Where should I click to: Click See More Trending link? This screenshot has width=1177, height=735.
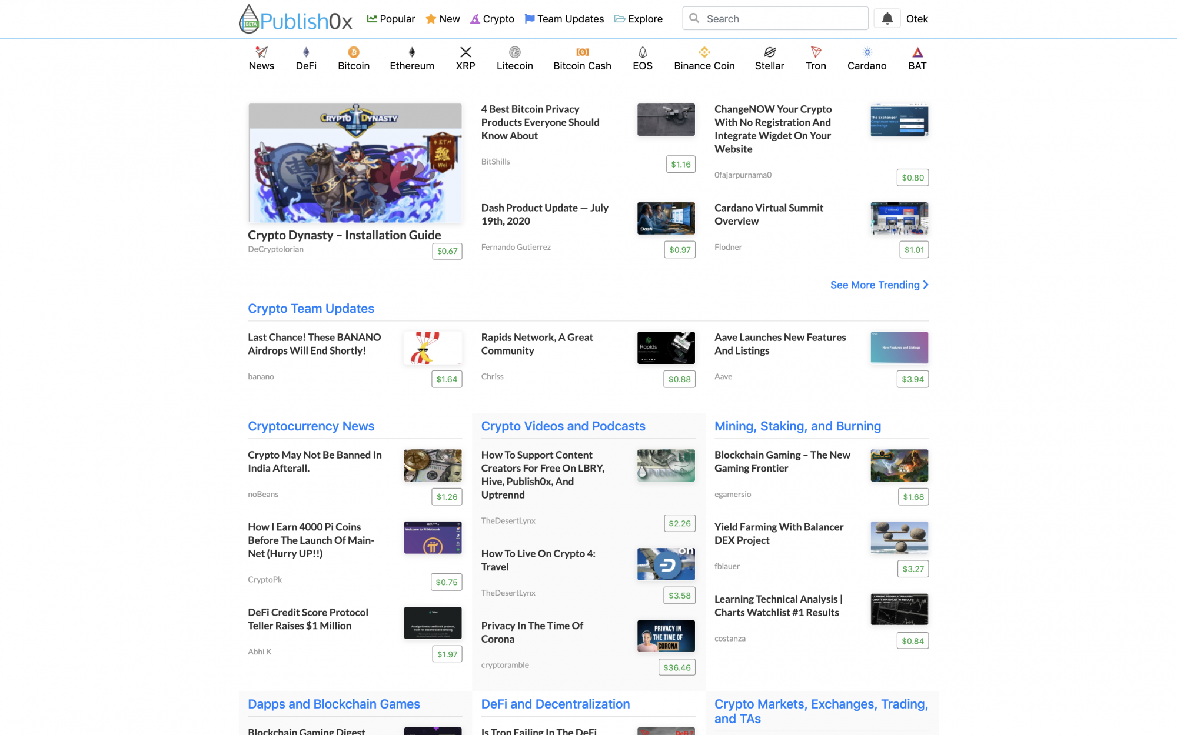(879, 285)
